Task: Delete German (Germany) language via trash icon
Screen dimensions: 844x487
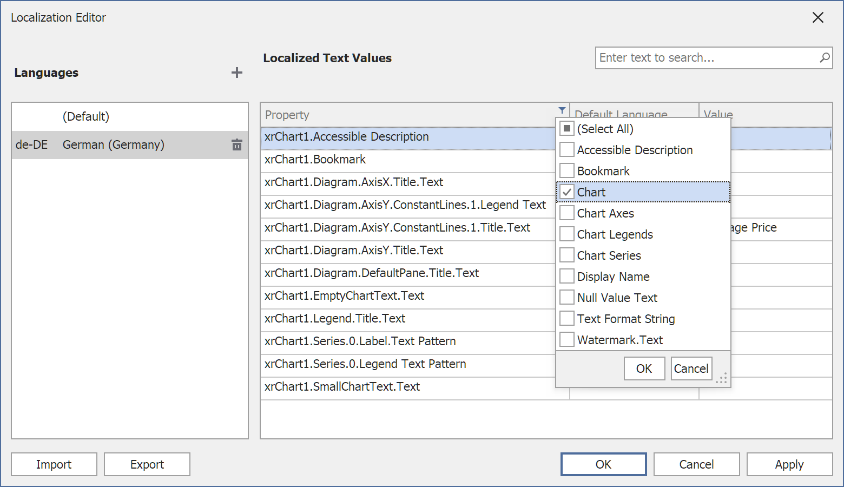Action: click(x=237, y=144)
